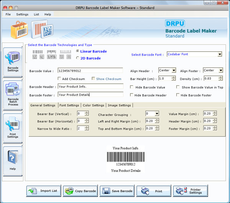Click the Save Barcode button

(117, 191)
